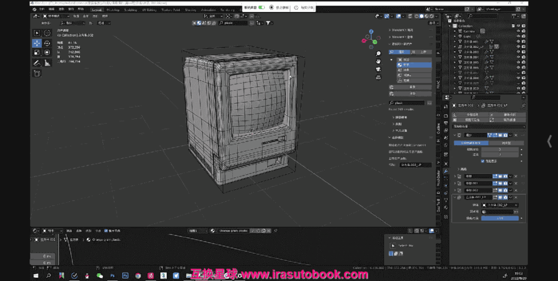Switch to wireframe viewport shading

[416, 16]
